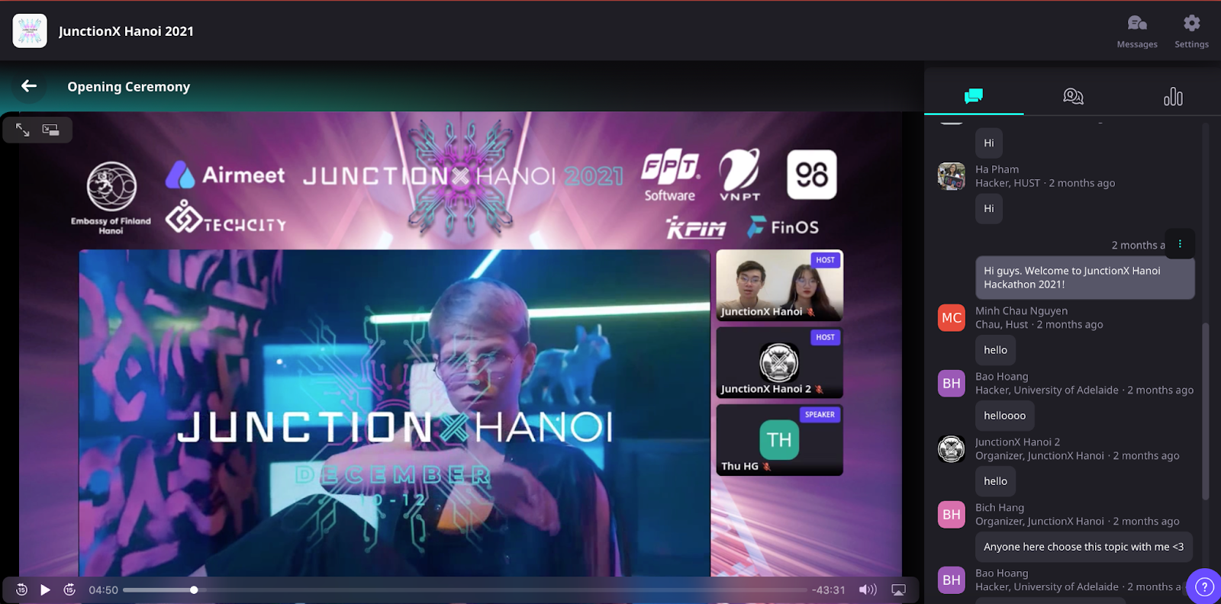Mute the video volume speaker icon
1221x604 pixels.
(x=868, y=590)
